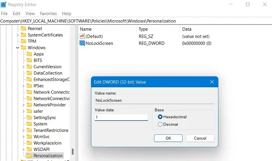Collapse the Windows key
272x161 pixels.
point(17,48)
